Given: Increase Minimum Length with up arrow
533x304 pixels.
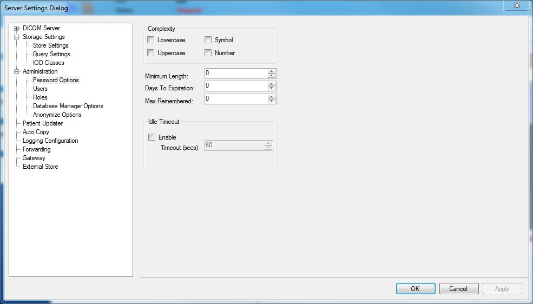Looking at the screenshot, I should pos(272,71).
